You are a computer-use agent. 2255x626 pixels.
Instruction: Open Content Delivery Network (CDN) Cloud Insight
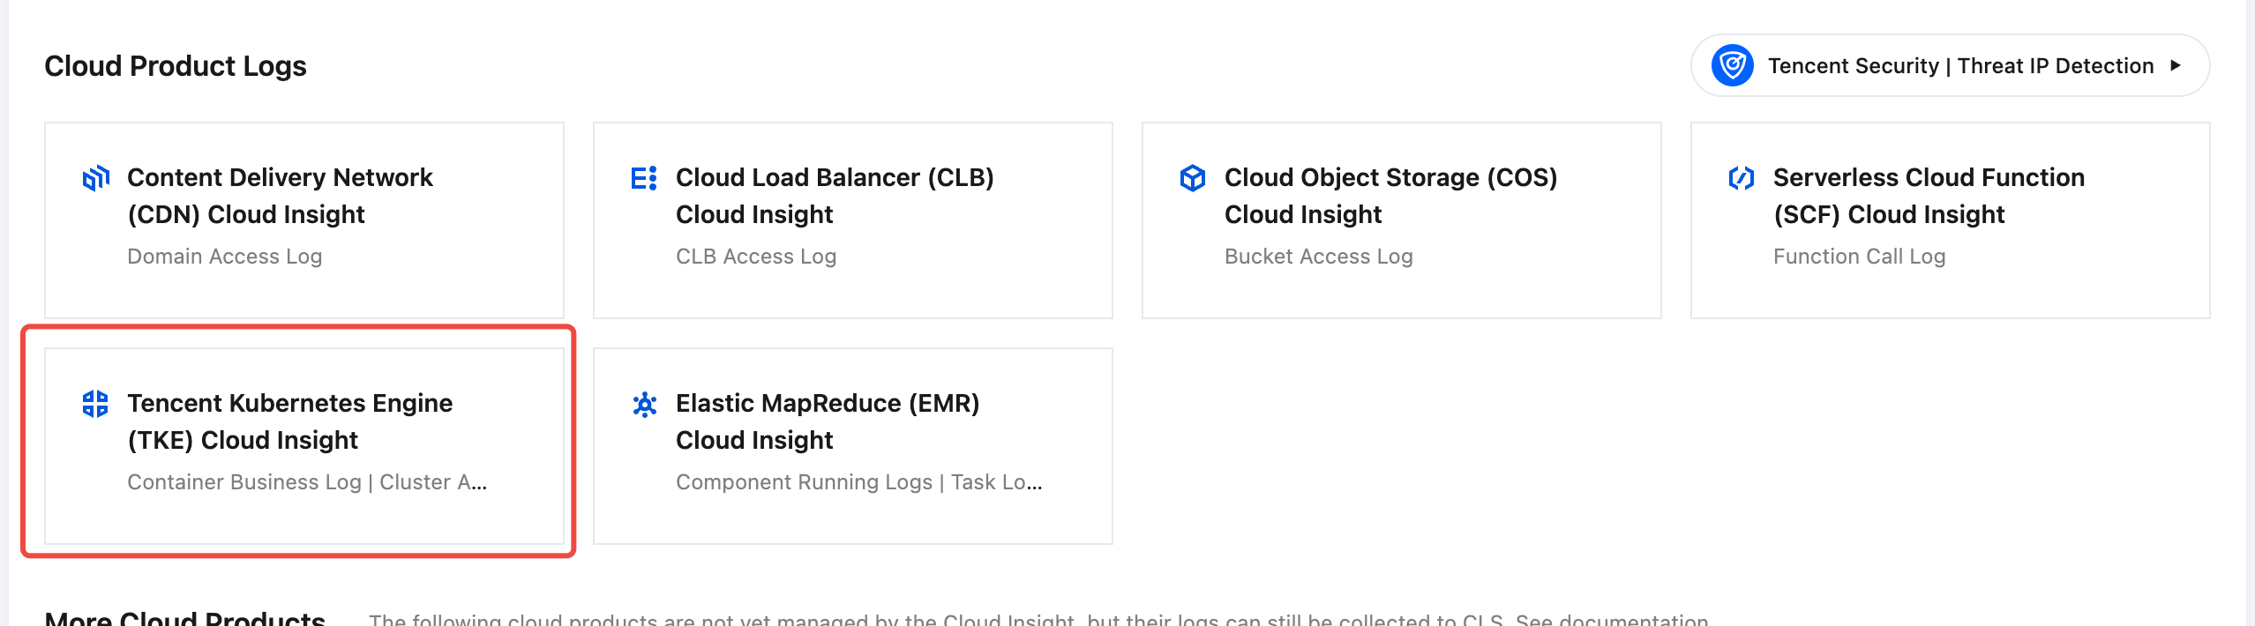[281, 196]
